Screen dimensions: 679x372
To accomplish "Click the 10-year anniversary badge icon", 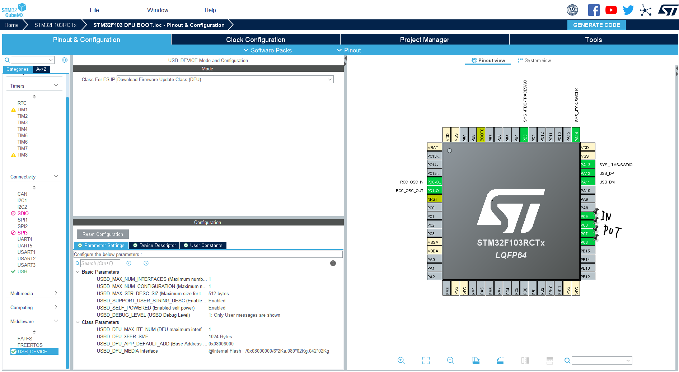I will 572,10.
